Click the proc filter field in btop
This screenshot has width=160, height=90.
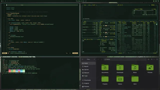click(124, 21)
